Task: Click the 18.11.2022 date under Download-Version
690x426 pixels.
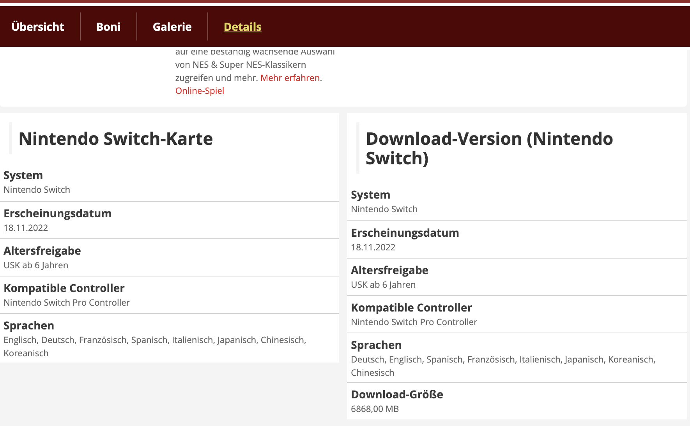Action: click(373, 247)
